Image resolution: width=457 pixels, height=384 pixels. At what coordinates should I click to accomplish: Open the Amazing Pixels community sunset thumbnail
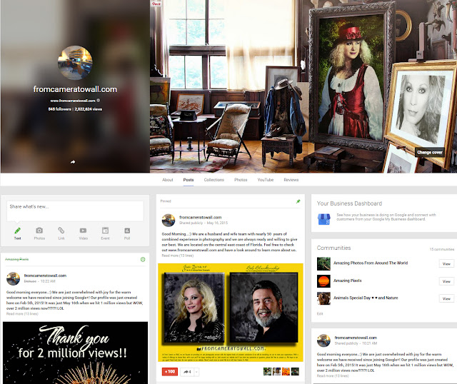point(323,281)
